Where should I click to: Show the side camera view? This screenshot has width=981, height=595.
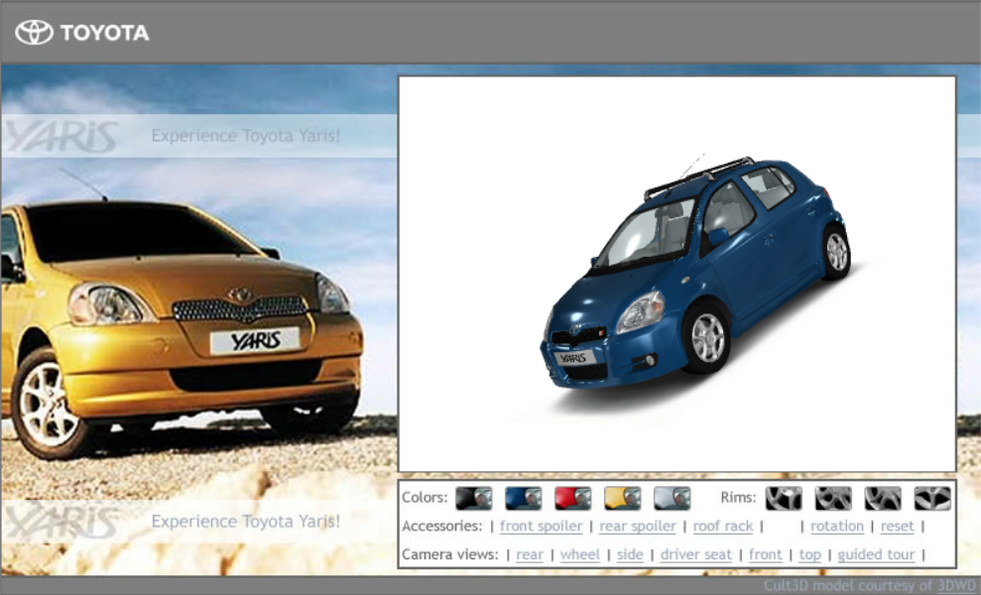tap(630, 555)
